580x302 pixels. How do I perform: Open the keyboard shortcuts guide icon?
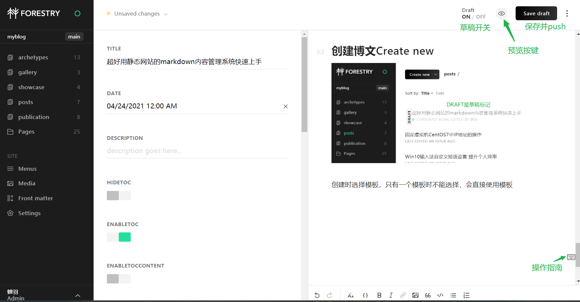[x=571, y=257]
